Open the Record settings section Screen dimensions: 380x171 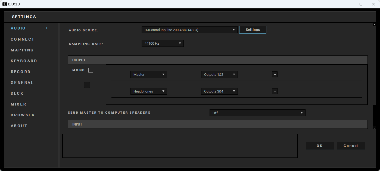tap(21, 72)
